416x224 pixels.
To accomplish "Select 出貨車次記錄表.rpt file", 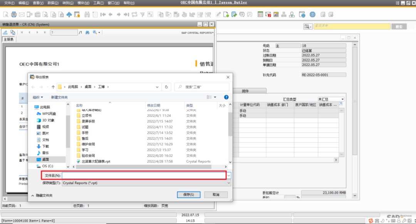I will tap(96, 162).
